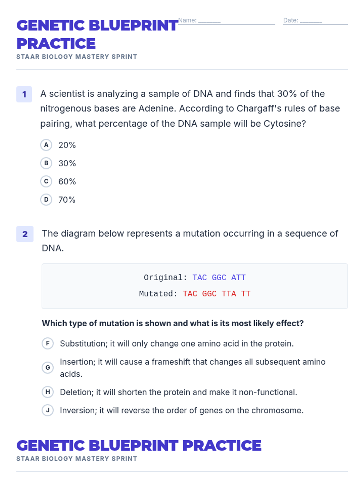Mark bubble H for Deletion answer
Screen dimensions: 364x486
[48, 392]
